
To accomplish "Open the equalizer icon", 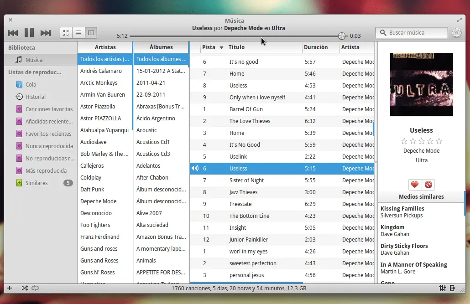I will [443, 288].
